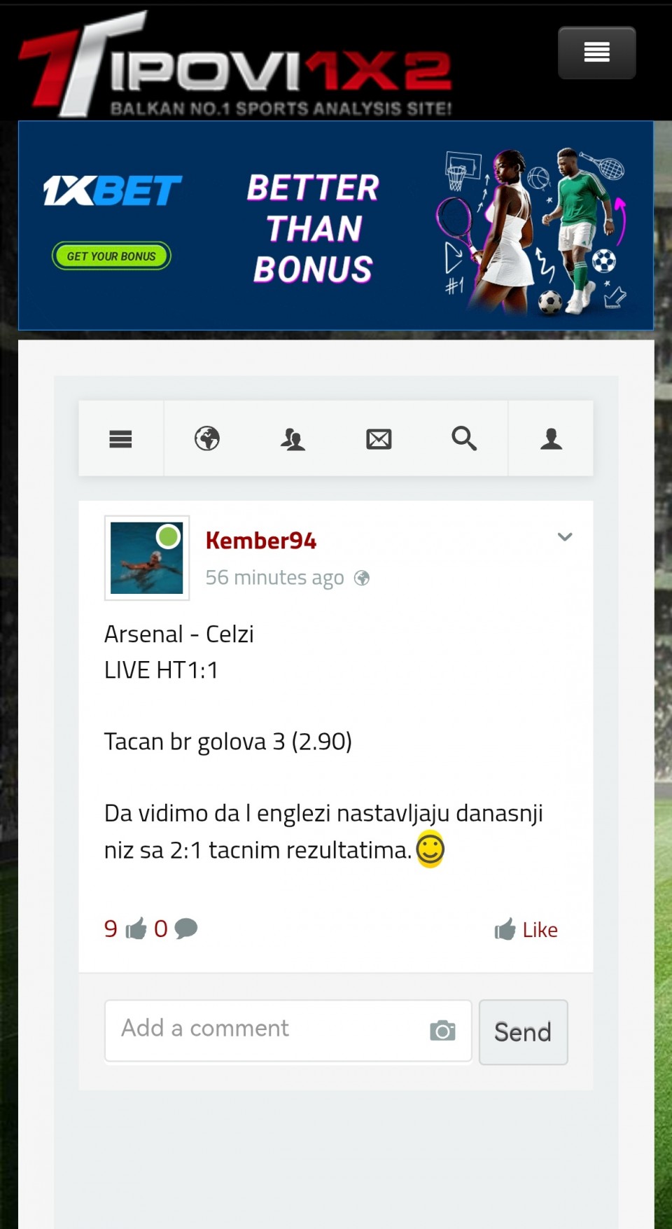The height and width of the screenshot is (1229, 672).
Task: Open the post privacy globe icon
Action: tap(362, 578)
